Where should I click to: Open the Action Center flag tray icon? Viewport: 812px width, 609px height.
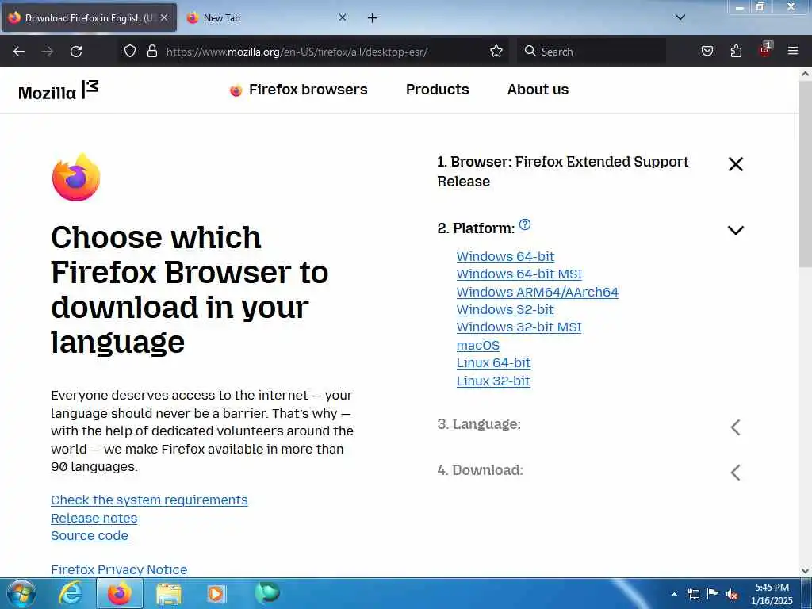[713, 594]
